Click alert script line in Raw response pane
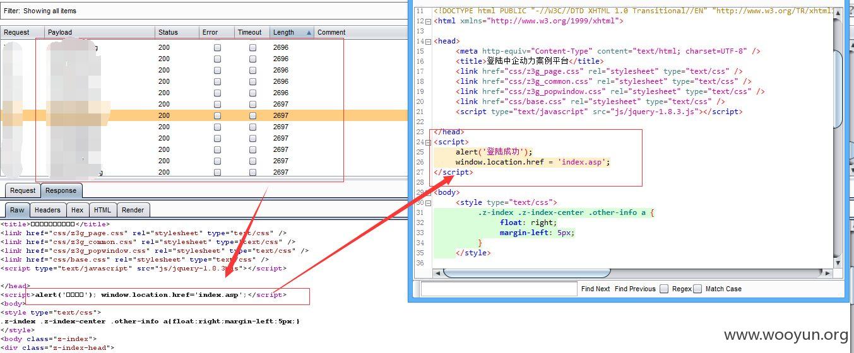 tap(143, 294)
